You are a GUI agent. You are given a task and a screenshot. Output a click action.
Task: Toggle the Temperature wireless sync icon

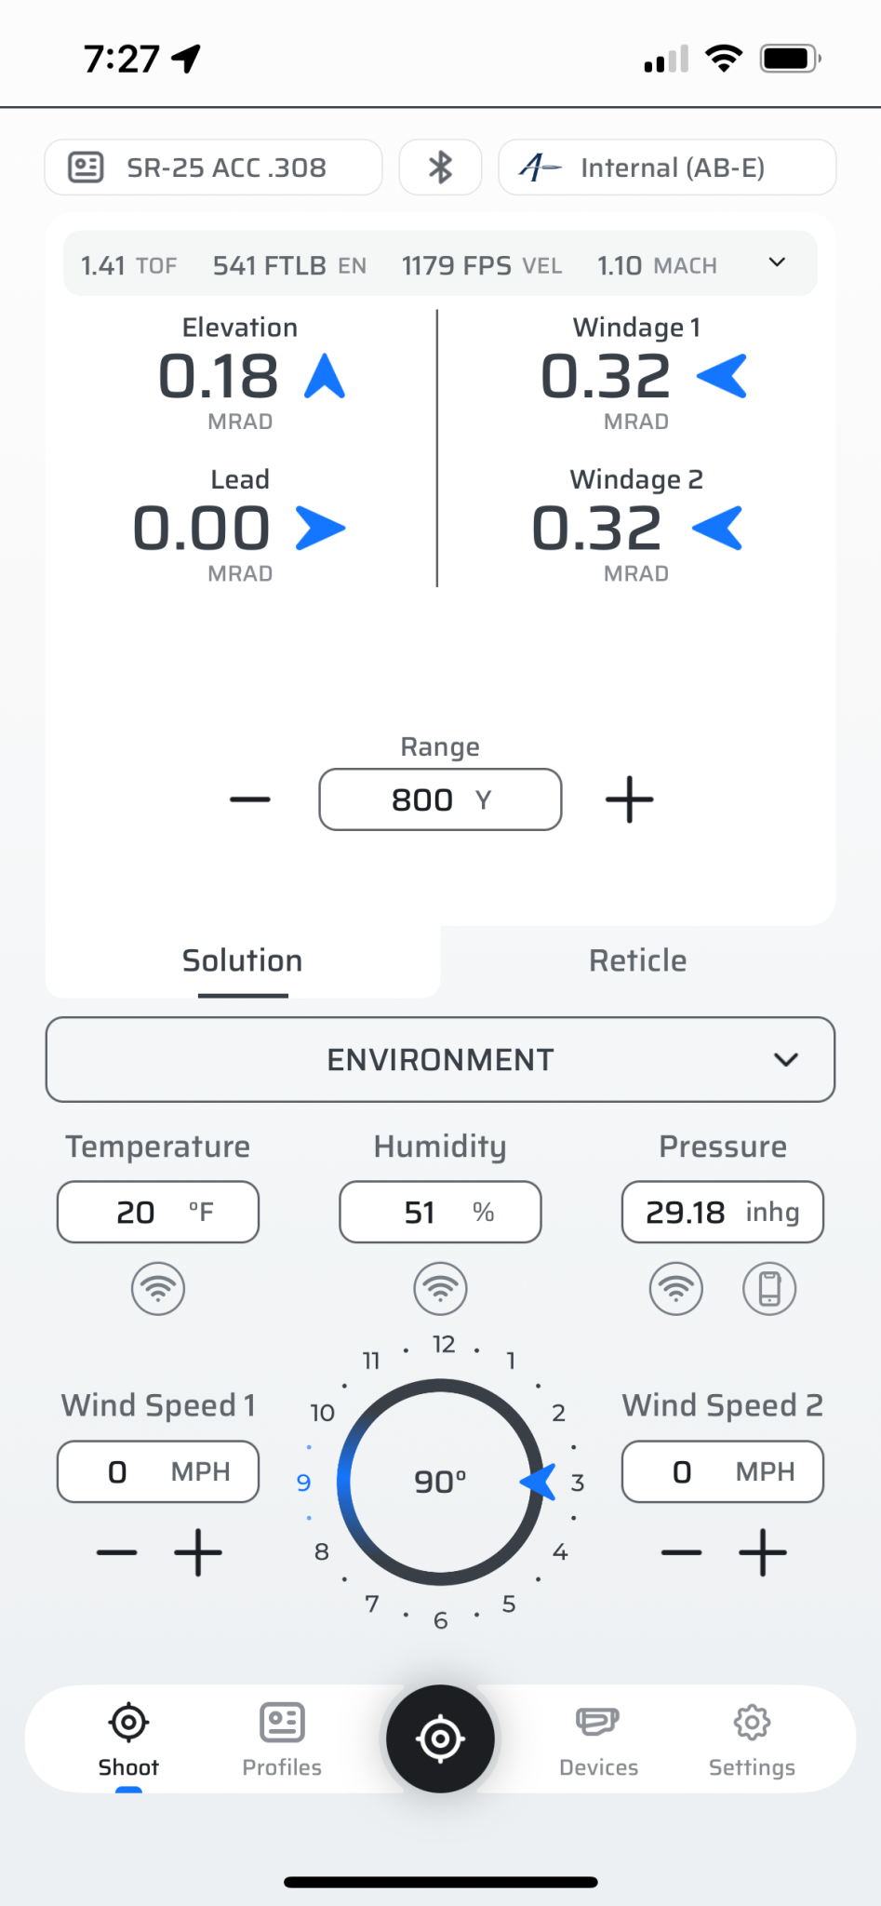[158, 1289]
